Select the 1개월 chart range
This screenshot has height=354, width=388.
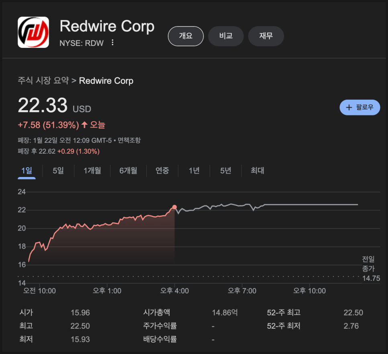(x=92, y=171)
